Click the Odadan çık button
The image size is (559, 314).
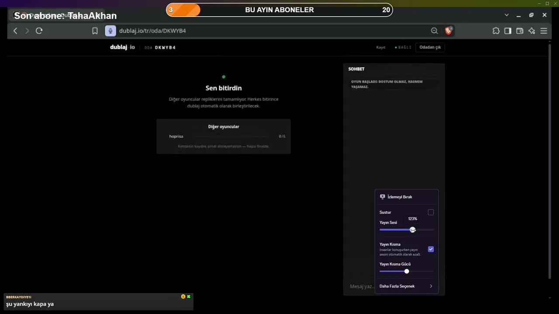click(430, 47)
